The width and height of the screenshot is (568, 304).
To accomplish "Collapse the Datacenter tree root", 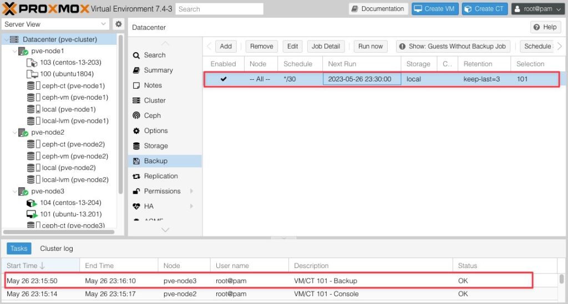I will click(6, 39).
